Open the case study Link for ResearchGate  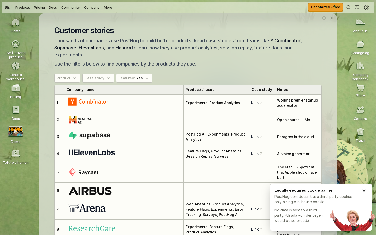point(256,229)
